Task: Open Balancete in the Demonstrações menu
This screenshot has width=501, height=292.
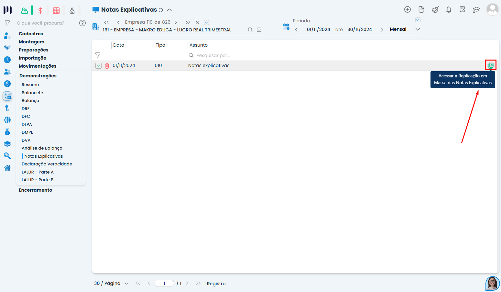Action: point(32,93)
